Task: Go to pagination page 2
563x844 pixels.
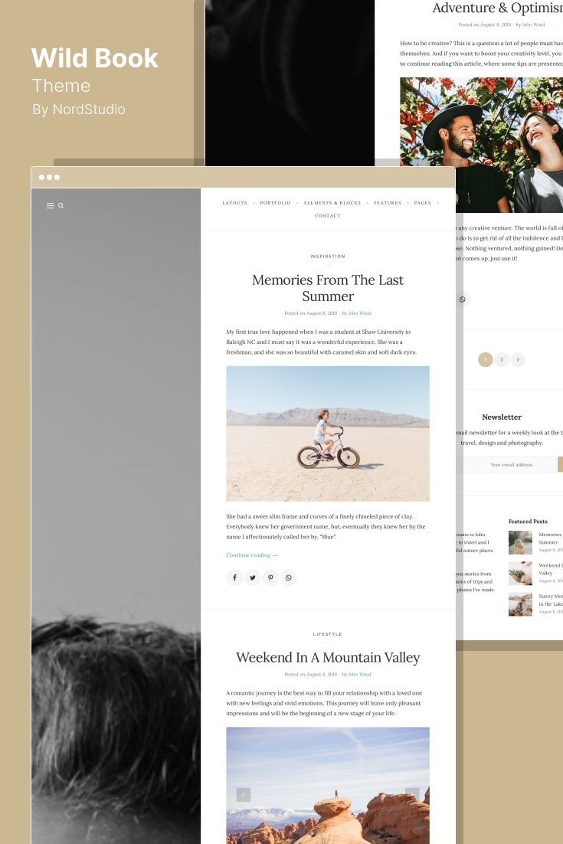Action: tap(502, 359)
